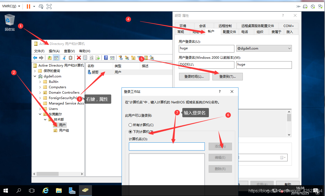
Task: Click the 名称 column header
Action: [99, 66]
